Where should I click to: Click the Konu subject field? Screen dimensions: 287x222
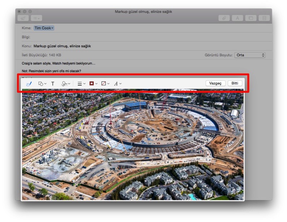coord(145,46)
